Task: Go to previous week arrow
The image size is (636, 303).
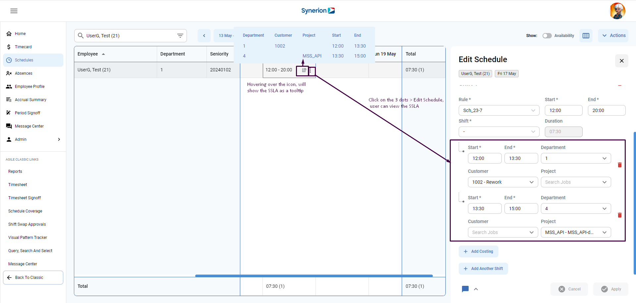Action: click(204, 36)
